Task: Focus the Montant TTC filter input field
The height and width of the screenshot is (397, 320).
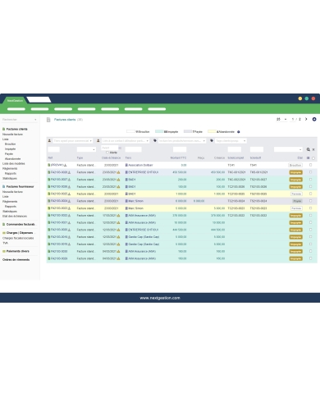Action: 180,149
